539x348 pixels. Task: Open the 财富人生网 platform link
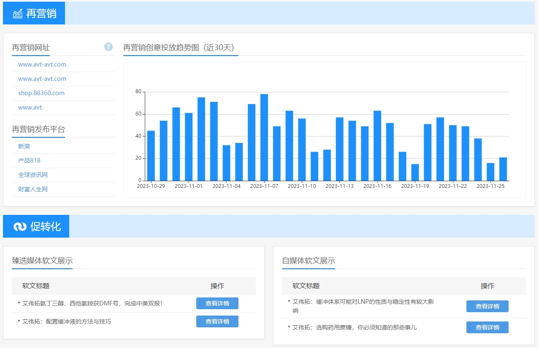click(x=33, y=189)
